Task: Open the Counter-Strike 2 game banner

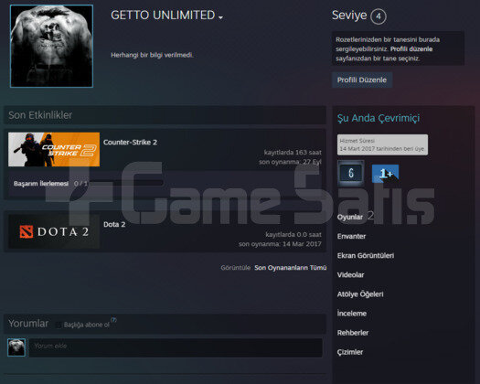Action: pyautogui.click(x=54, y=149)
